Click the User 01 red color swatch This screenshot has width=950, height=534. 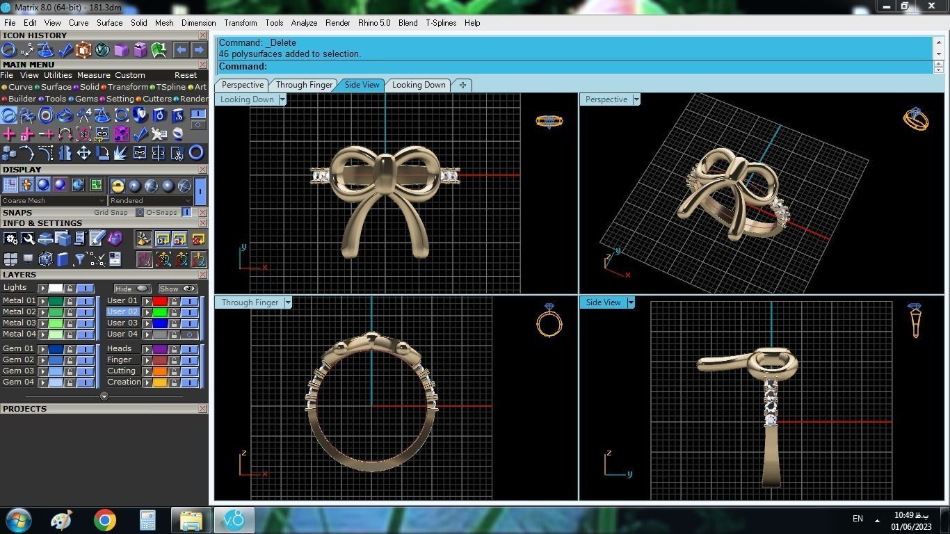[160, 301]
